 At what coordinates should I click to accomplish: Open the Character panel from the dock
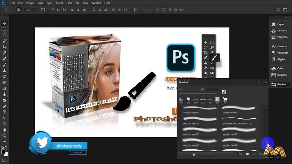[x=280, y=46]
